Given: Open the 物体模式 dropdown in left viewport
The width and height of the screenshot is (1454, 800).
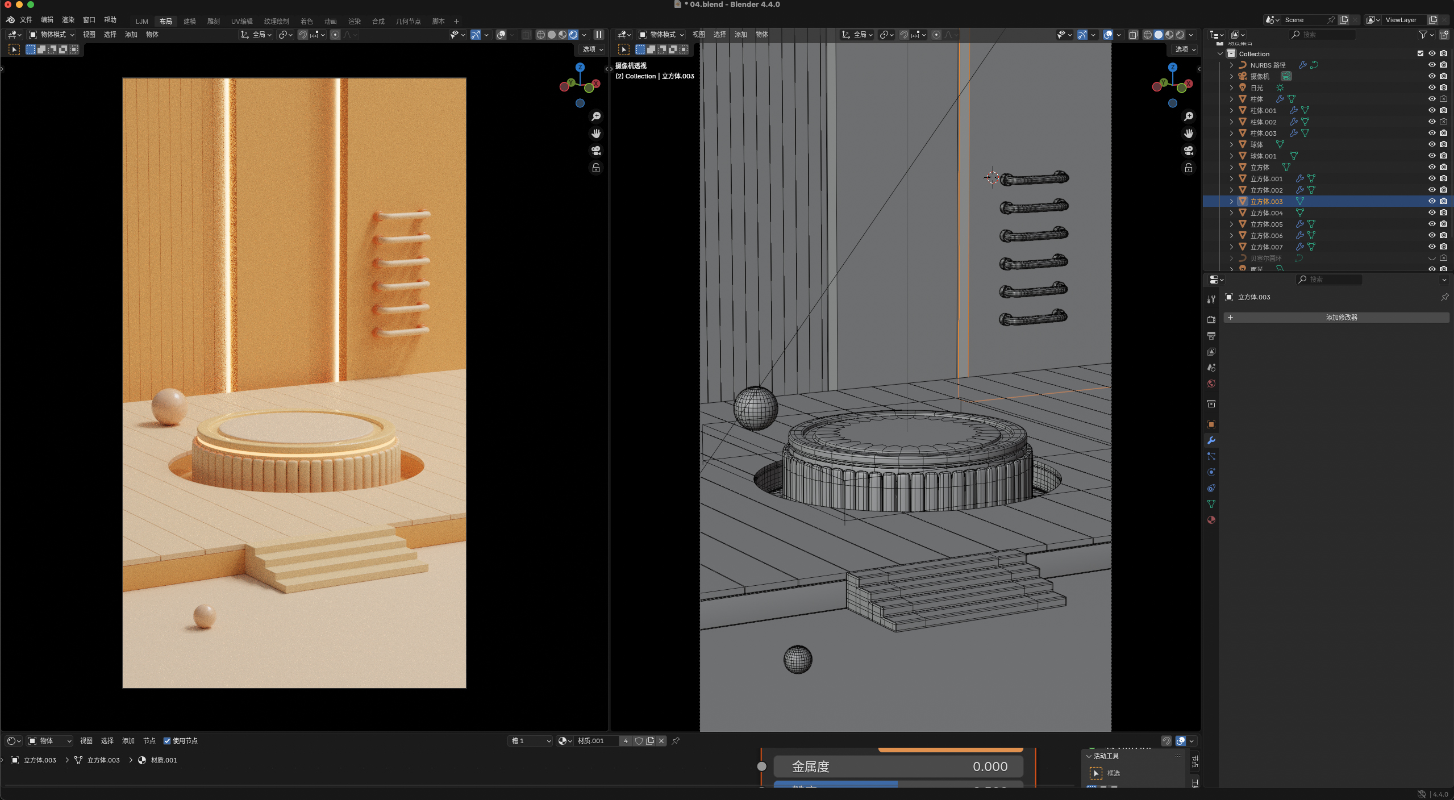Looking at the screenshot, I should pos(52,35).
